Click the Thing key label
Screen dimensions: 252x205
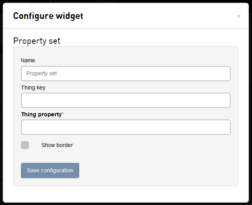(x=33, y=88)
